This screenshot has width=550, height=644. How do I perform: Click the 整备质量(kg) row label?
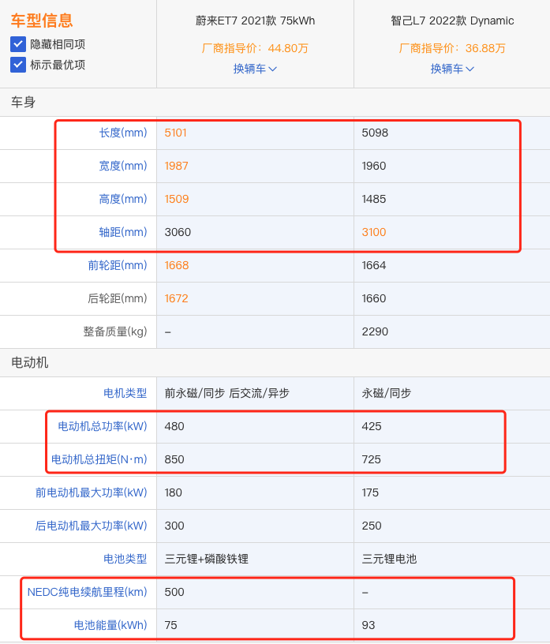[115, 331]
